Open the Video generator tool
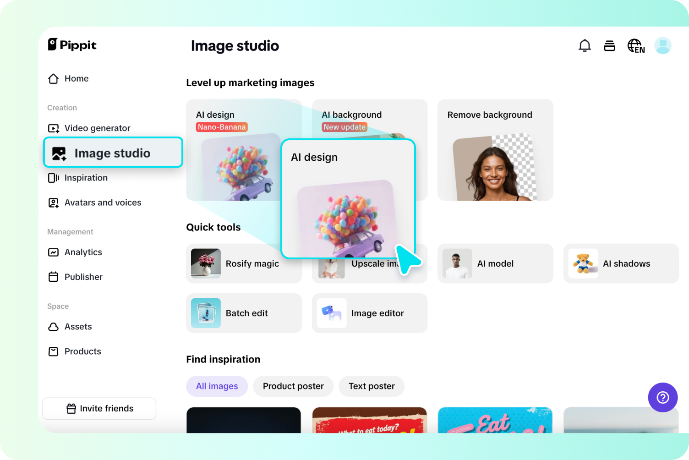Screen dimensions: 689x460 click(97, 128)
